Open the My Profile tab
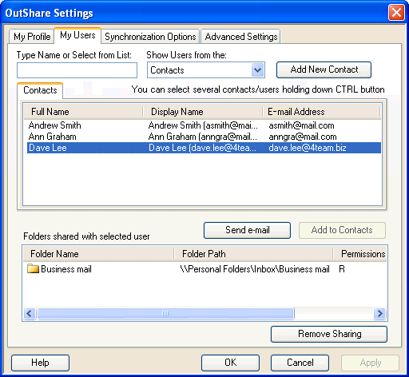Image resolution: width=409 pixels, height=377 pixels. [x=32, y=37]
